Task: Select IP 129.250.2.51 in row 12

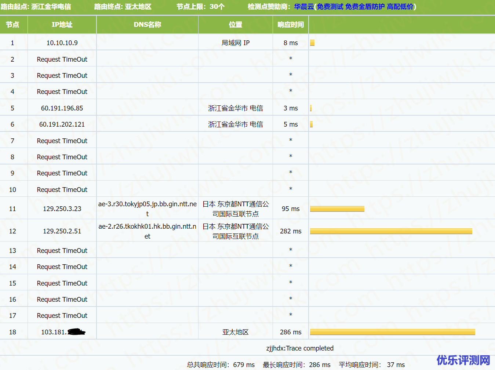Action: pos(62,231)
